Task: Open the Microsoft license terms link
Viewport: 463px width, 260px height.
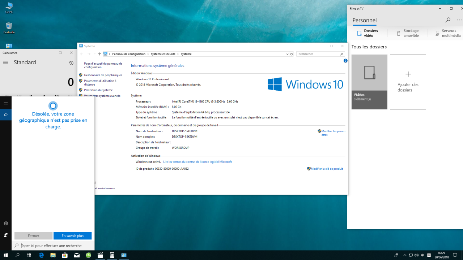Action: 197,162
